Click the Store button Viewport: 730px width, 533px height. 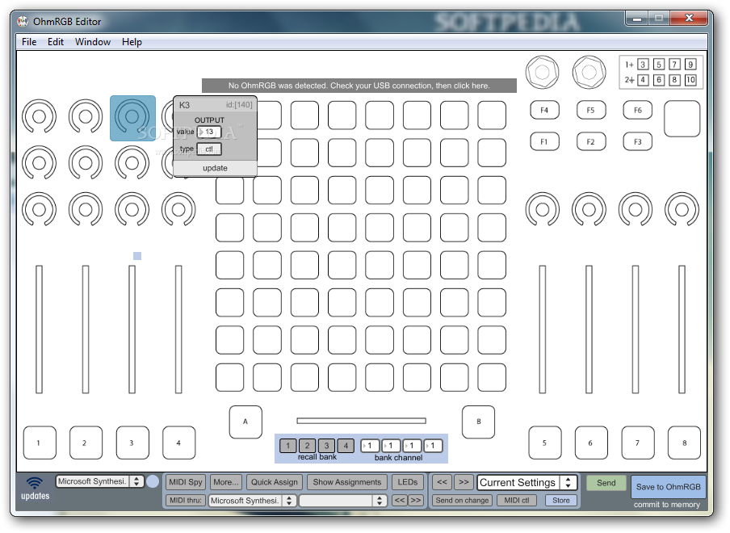pos(560,500)
